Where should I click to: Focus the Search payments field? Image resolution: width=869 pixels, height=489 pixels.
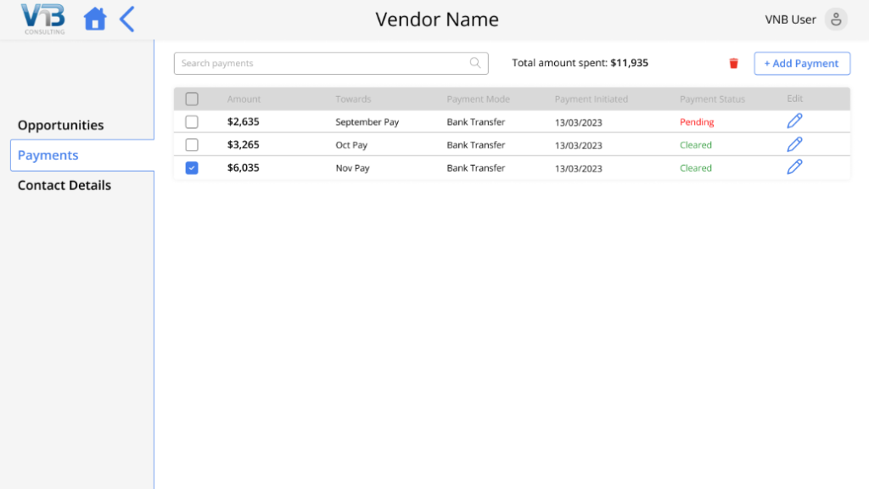[331, 63]
